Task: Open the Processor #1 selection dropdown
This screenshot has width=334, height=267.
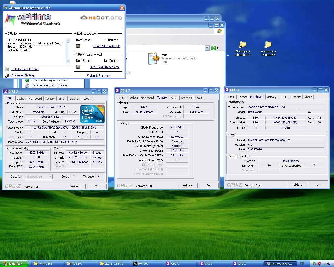Action: click(x=50, y=177)
